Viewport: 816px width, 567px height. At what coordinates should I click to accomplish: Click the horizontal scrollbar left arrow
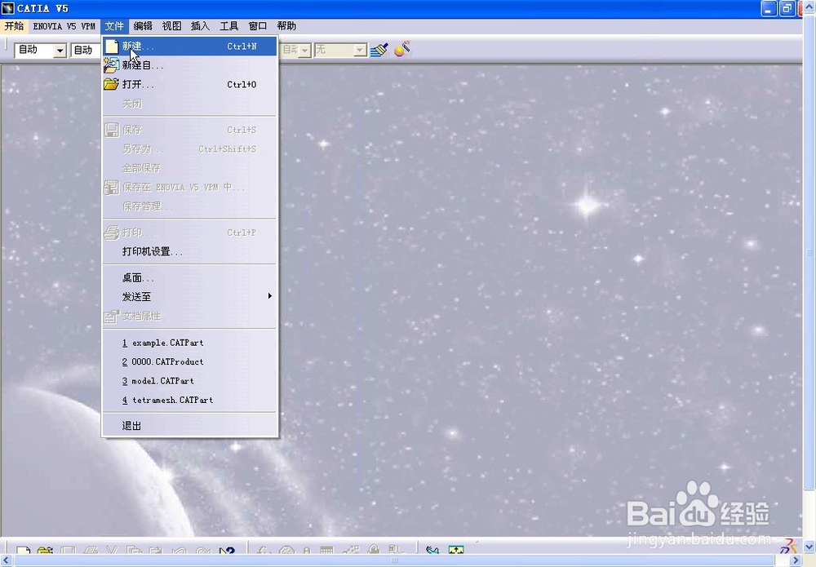[x=7, y=560]
